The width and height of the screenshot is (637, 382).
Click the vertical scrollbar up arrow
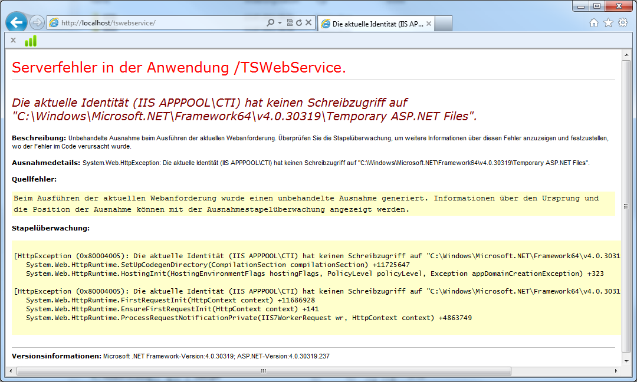pos(626,55)
